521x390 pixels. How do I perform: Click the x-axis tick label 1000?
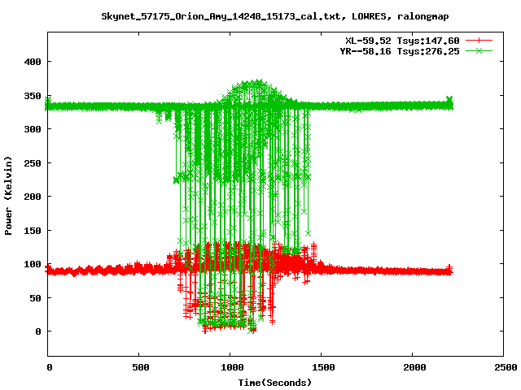[232, 367]
